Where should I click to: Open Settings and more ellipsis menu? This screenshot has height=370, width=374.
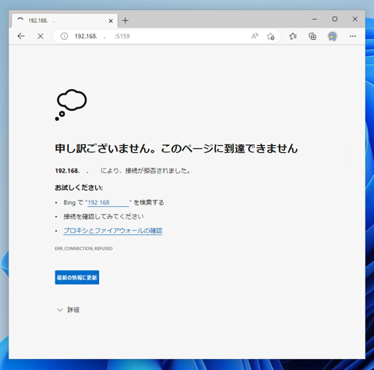pos(353,36)
